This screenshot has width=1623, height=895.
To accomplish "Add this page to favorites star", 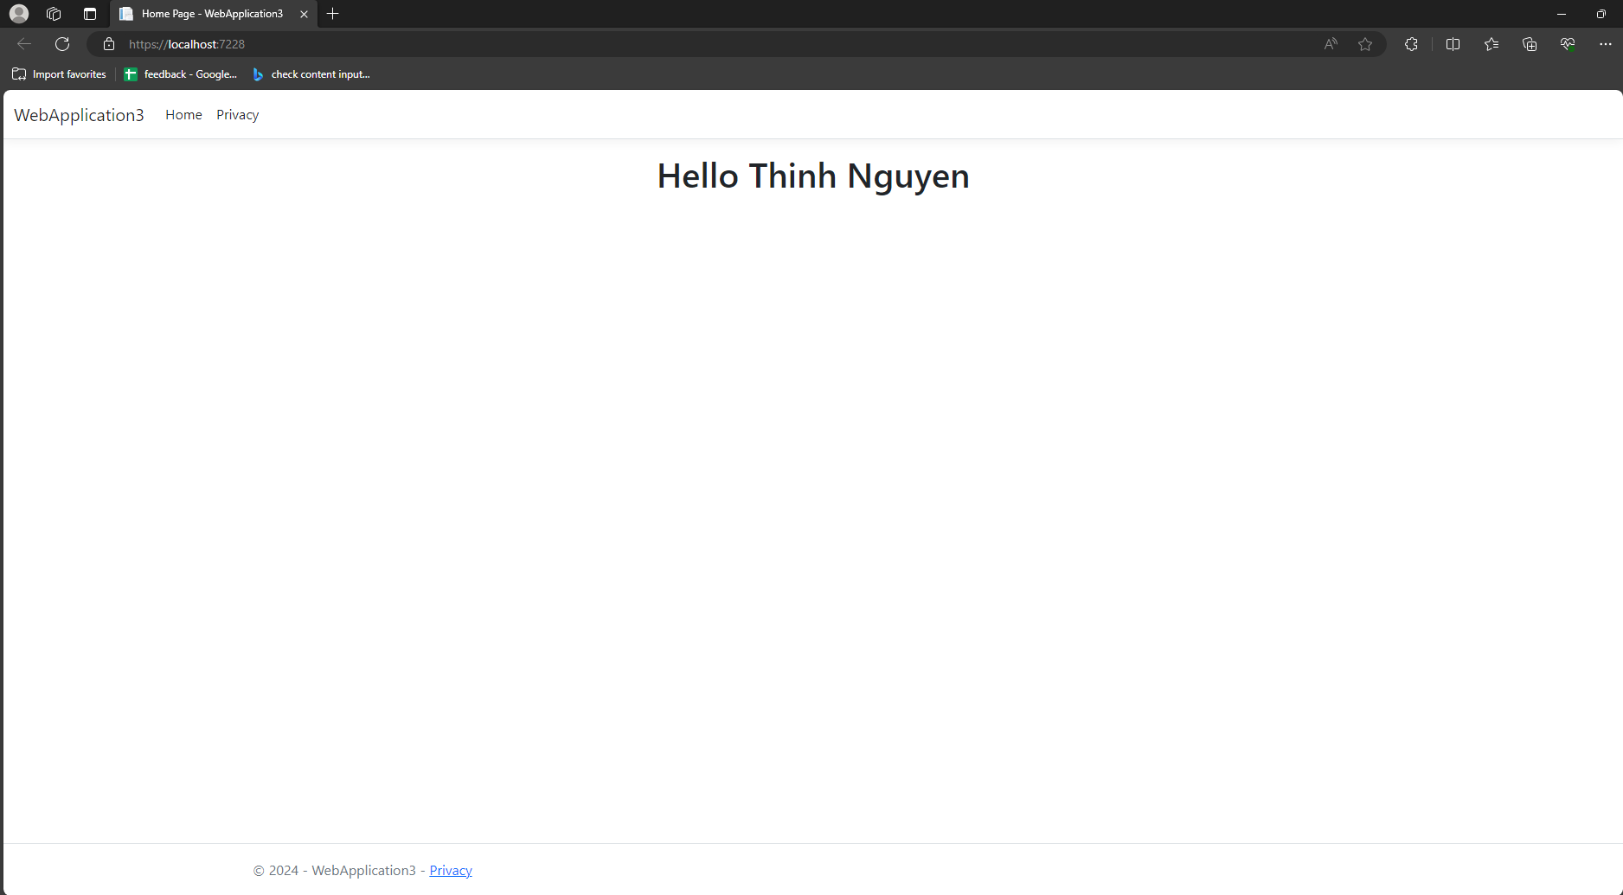I will point(1365,44).
